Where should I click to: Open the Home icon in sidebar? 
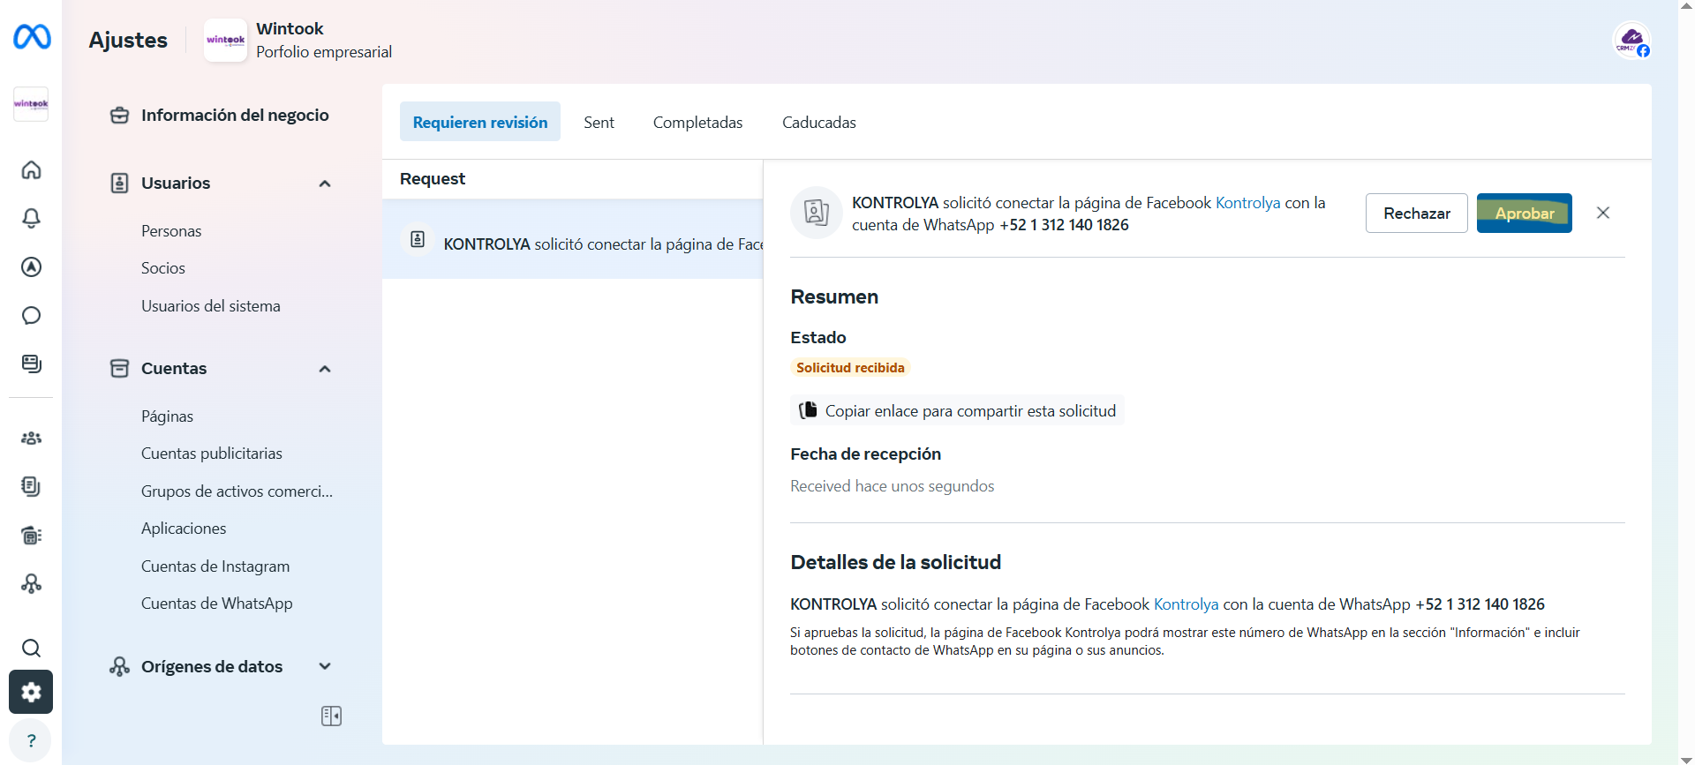tap(31, 169)
